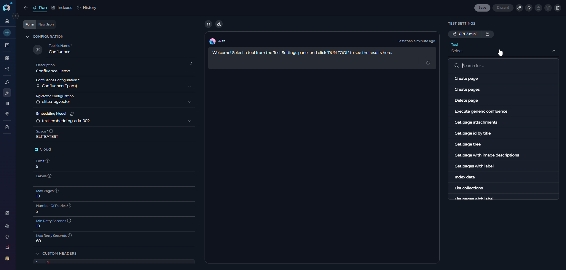The height and width of the screenshot is (270, 566).
Task: Expand the left sidebar
Action: coord(16,16)
